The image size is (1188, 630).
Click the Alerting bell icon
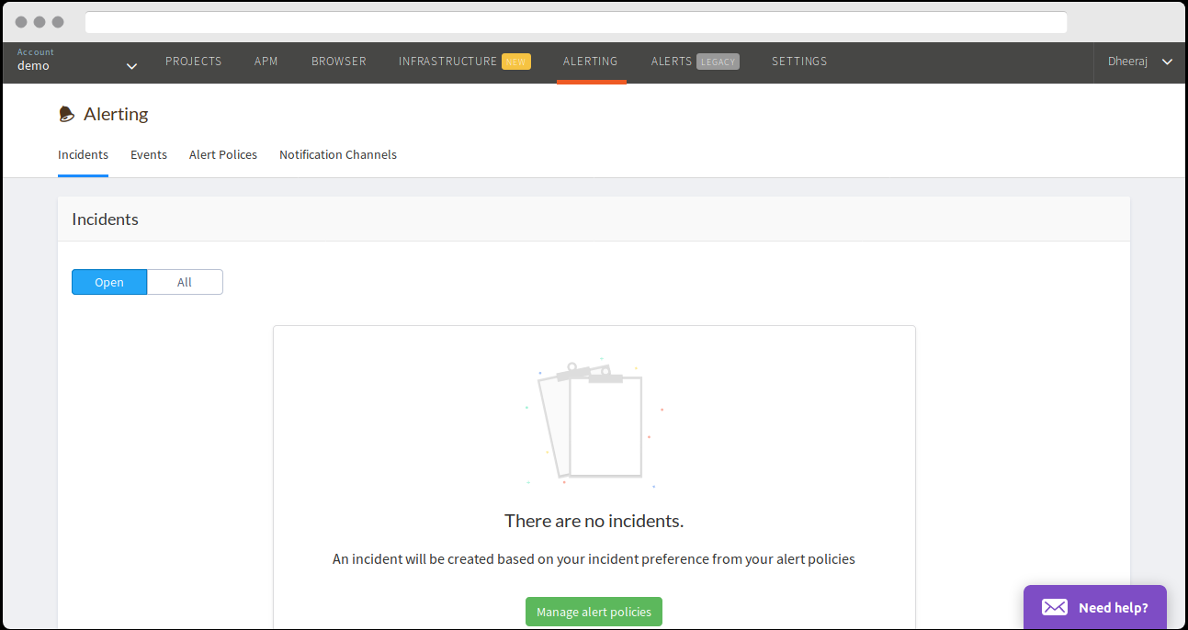(66, 114)
